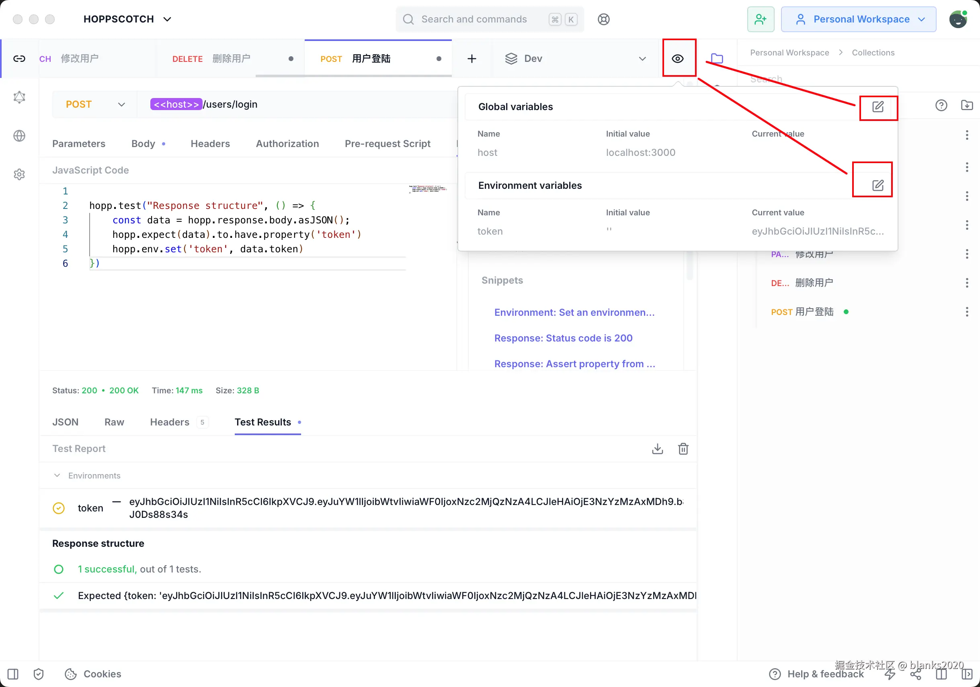Click the edit icon for Environment variables

point(877,185)
